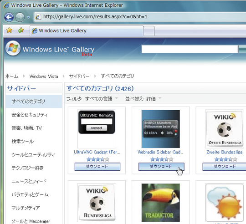Click the search button beside search box
The image size is (246, 224).
(242, 49)
